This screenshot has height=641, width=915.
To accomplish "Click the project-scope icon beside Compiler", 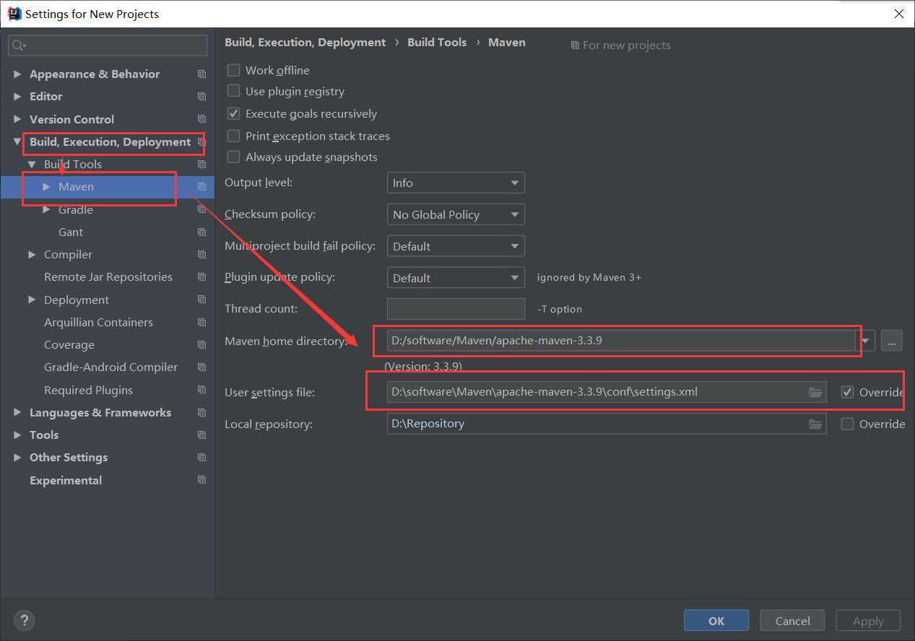I will pyautogui.click(x=201, y=254).
